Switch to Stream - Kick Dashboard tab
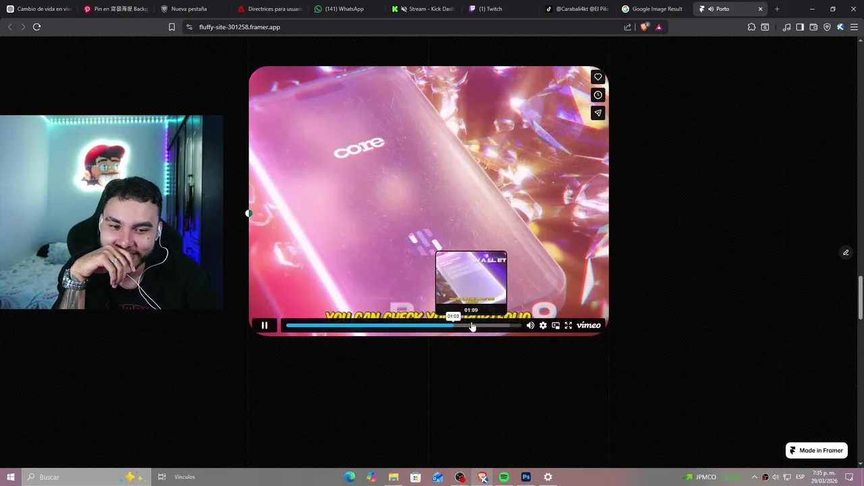 tap(424, 9)
